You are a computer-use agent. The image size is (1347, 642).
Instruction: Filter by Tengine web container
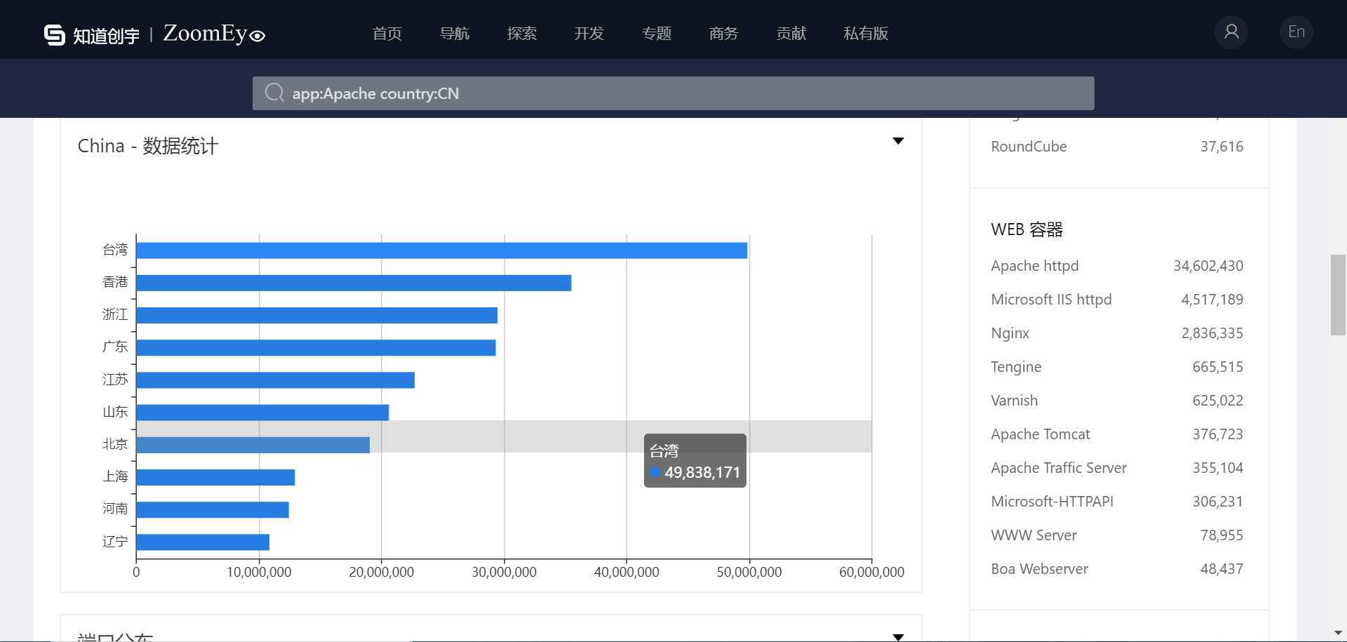pos(1016,367)
